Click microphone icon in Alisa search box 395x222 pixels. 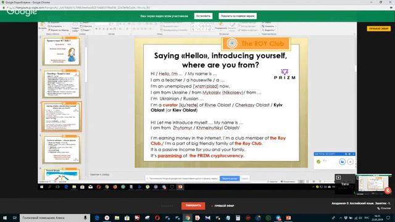pos(85,218)
